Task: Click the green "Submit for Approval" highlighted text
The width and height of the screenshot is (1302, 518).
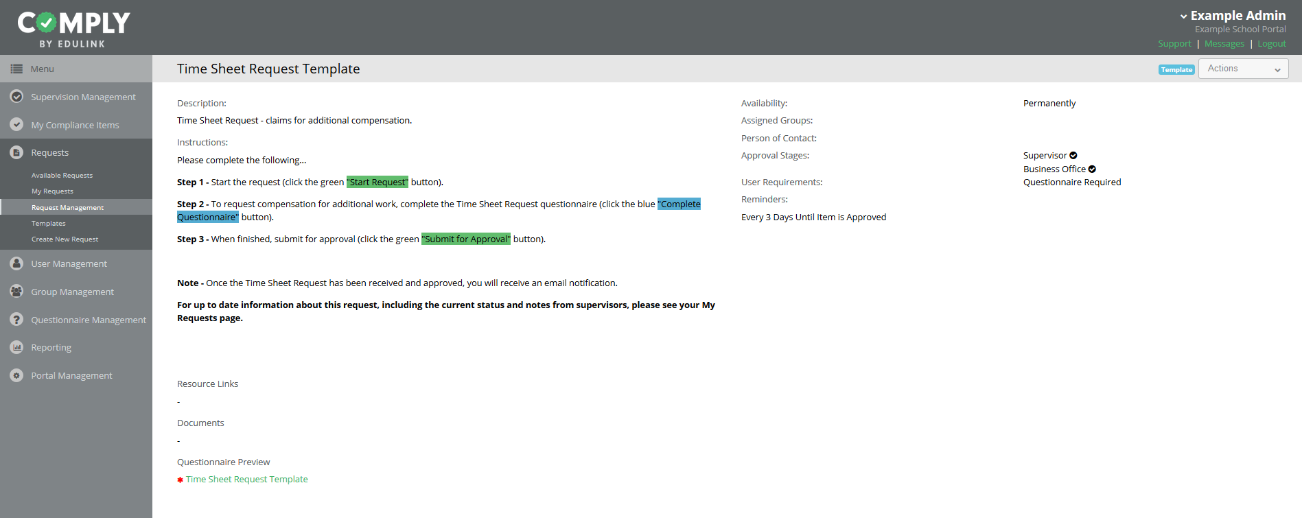Action: pos(466,239)
